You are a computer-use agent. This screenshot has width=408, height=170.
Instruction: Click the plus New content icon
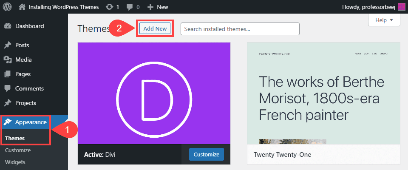click(x=150, y=7)
